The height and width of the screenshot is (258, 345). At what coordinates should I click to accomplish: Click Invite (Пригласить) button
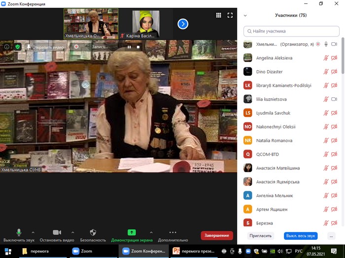click(x=261, y=236)
